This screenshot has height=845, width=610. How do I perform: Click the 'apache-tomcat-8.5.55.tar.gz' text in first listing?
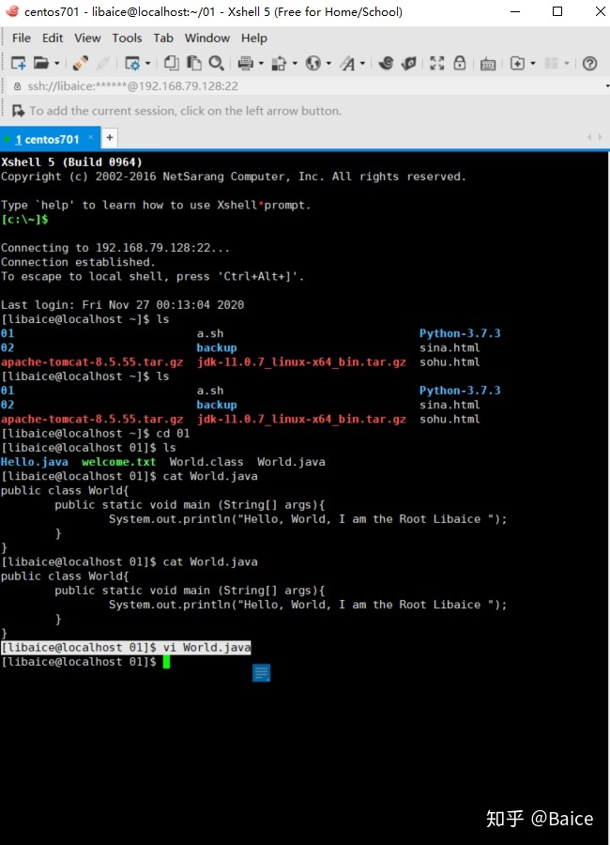(x=92, y=361)
